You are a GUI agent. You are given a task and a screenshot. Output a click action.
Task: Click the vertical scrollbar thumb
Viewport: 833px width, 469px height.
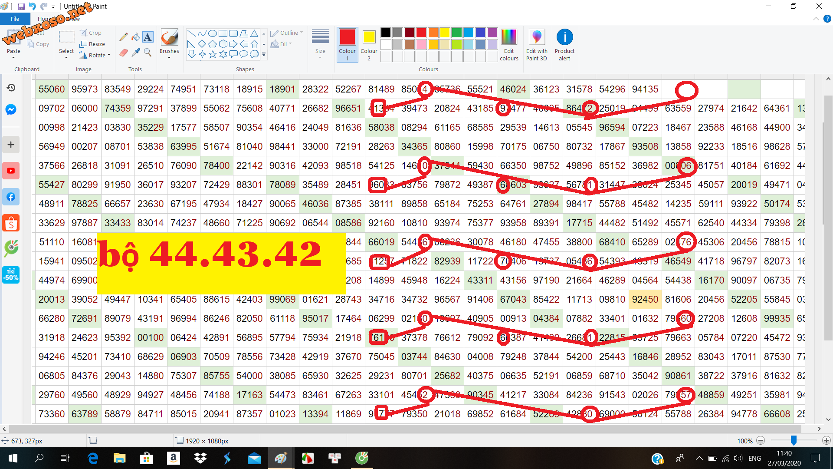[828, 217]
